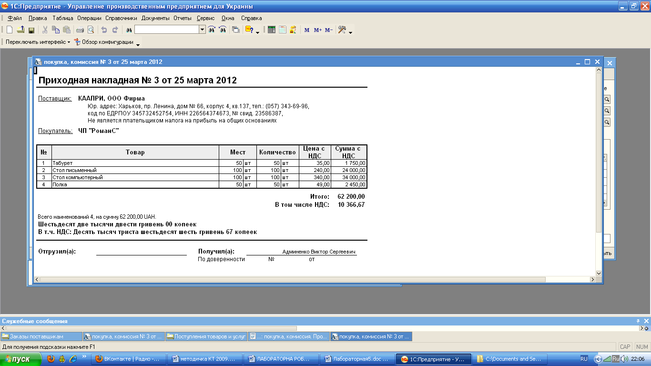Image resolution: width=651 pixels, height=366 pixels.
Task: Click the hammer and wrench tools icon
Action: point(342,30)
